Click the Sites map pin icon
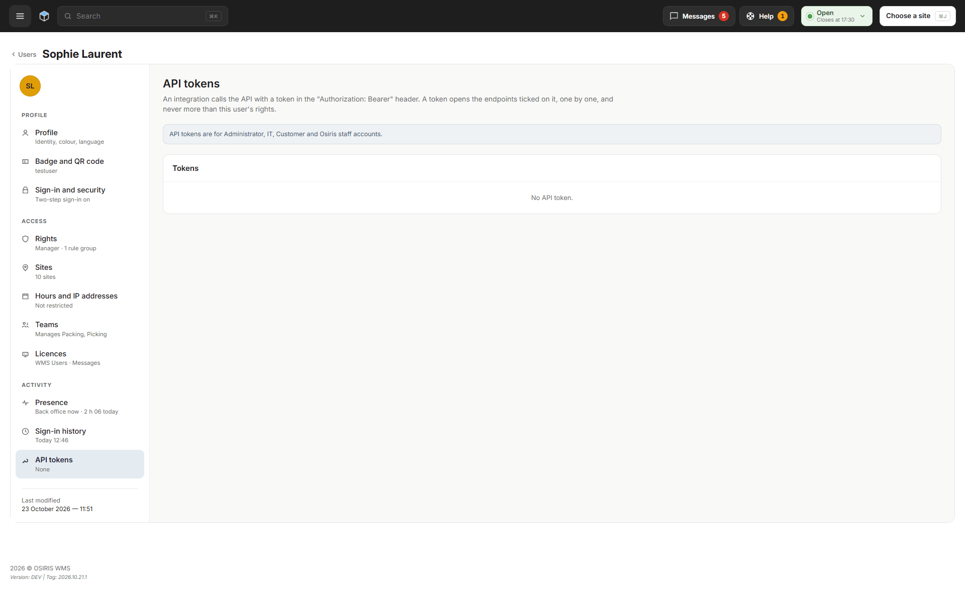 pos(25,268)
